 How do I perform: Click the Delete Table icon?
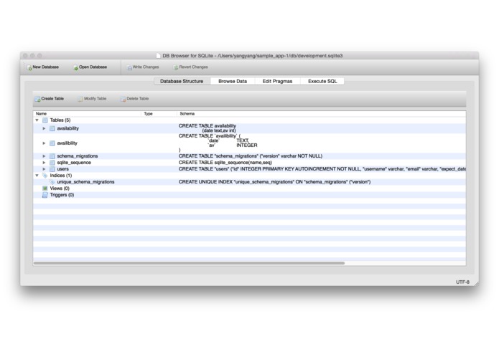[x=123, y=99]
